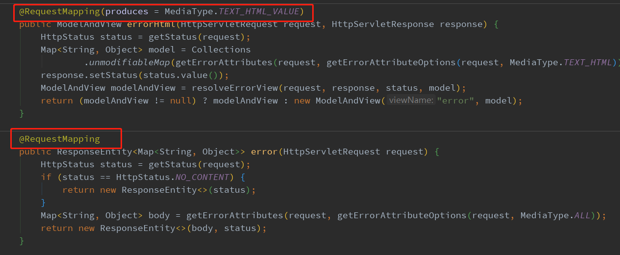Screen dimensions: 620x255
Task: Click the viewName: parameter hint
Action: click(x=410, y=101)
